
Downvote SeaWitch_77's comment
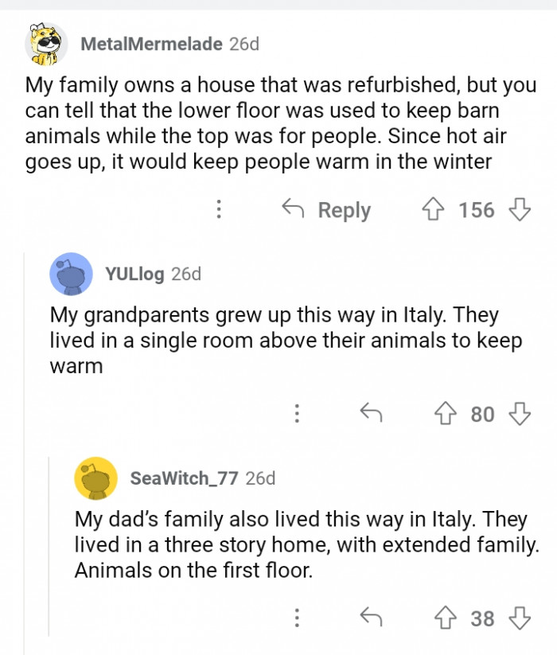[x=519, y=618]
